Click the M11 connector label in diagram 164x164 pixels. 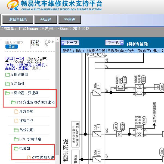[116, 127]
